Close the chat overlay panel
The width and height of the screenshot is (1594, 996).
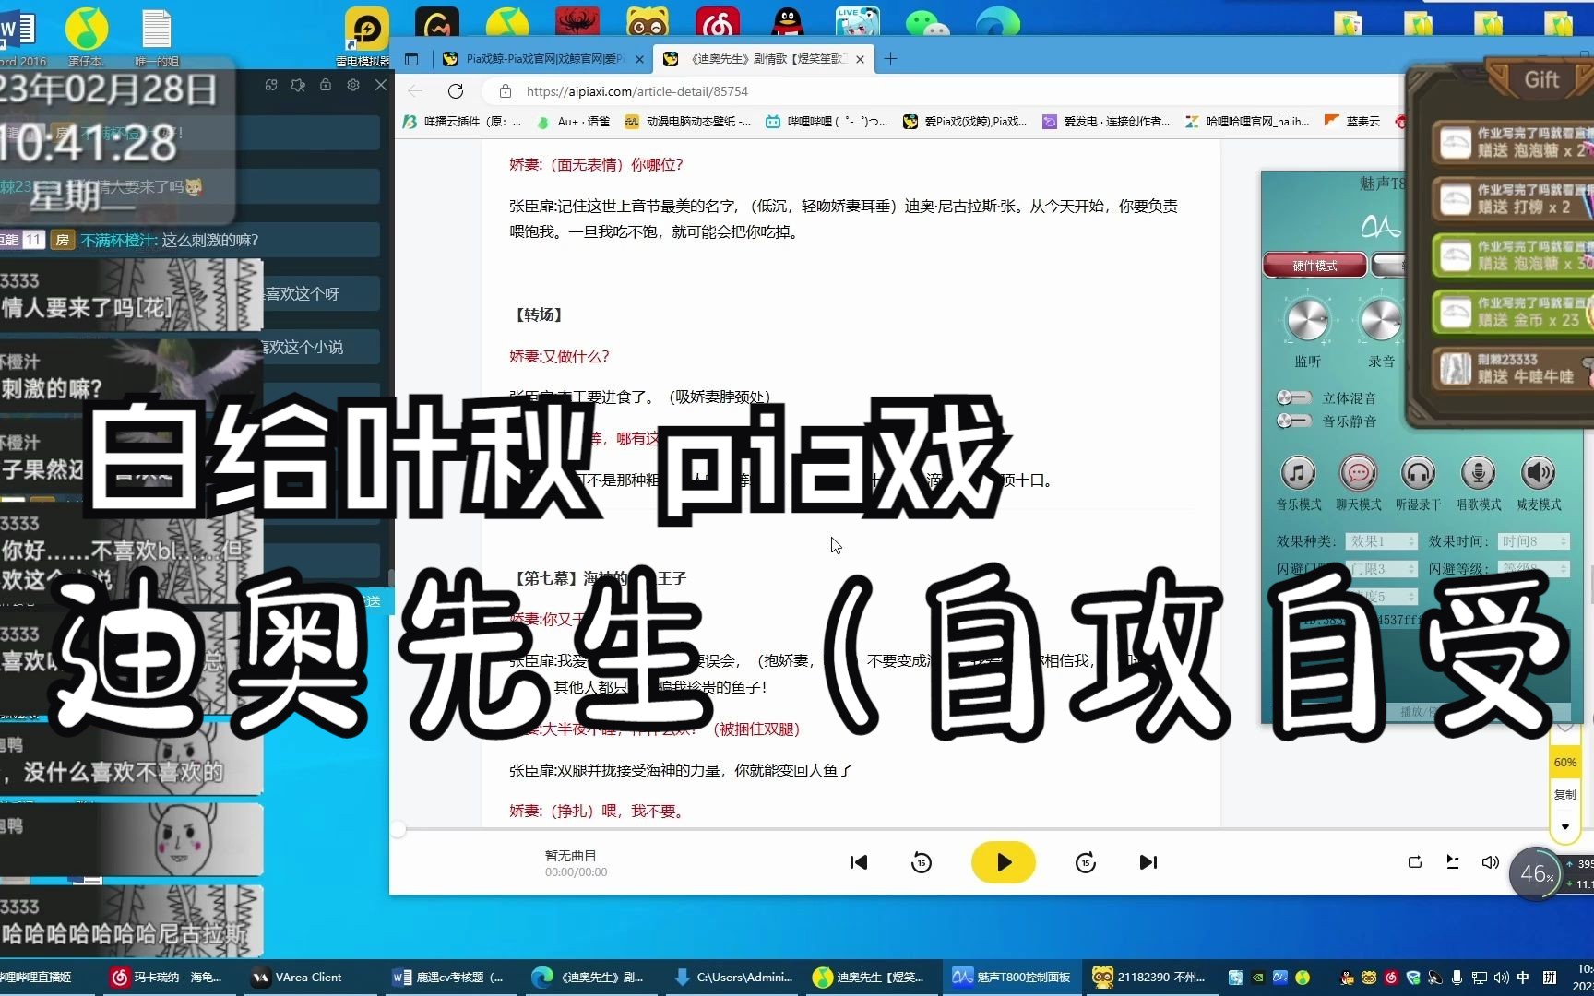pyautogui.click(x=381, y=85)
